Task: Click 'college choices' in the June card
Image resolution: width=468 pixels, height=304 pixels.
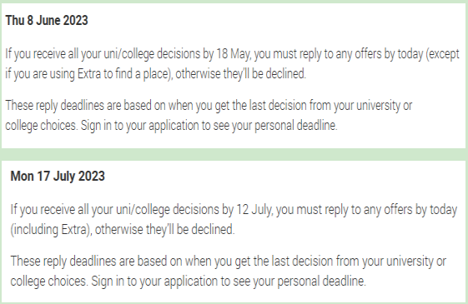Action: 41,126
